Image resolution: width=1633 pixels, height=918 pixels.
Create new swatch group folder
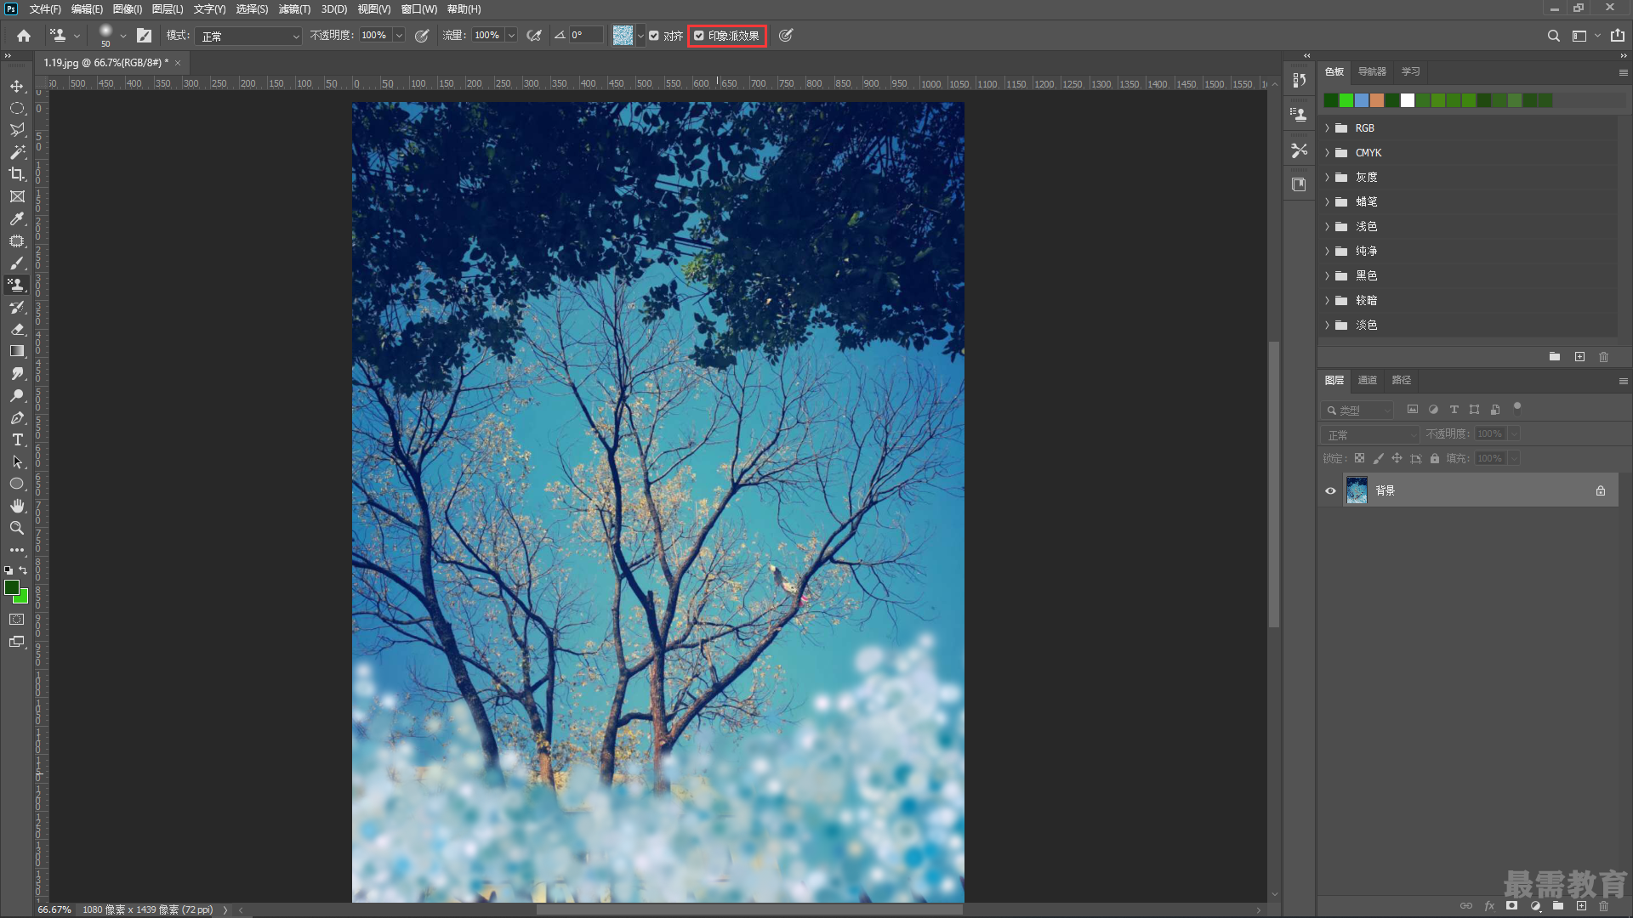[1555, 357]
